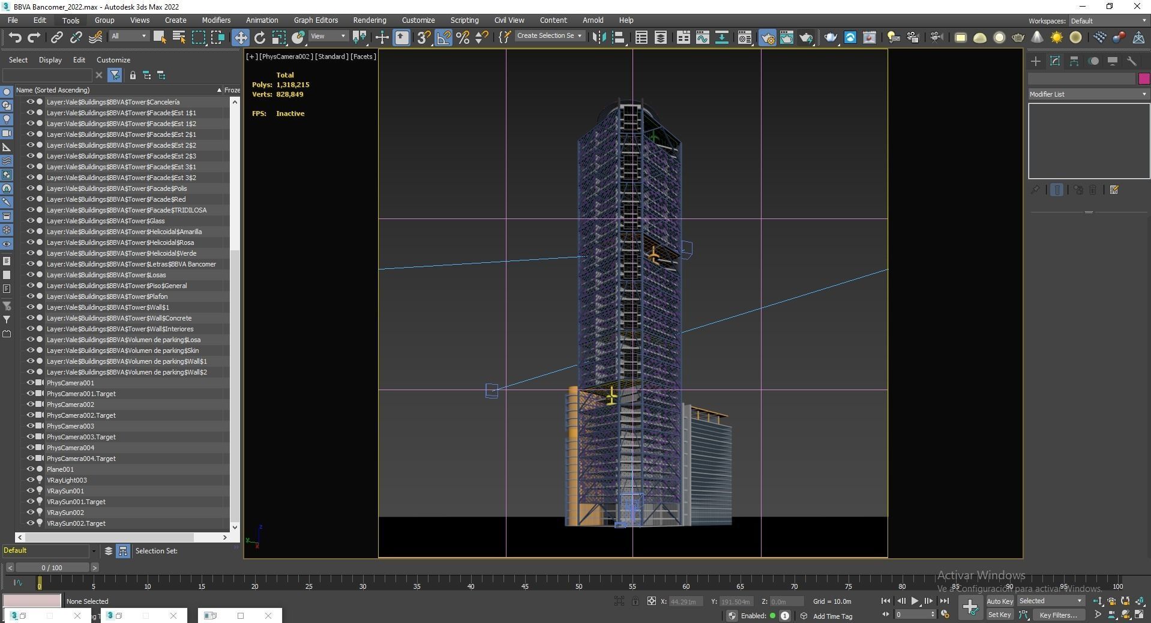
Task: Click the Play Animation button
Action: (x=915, y=601)
